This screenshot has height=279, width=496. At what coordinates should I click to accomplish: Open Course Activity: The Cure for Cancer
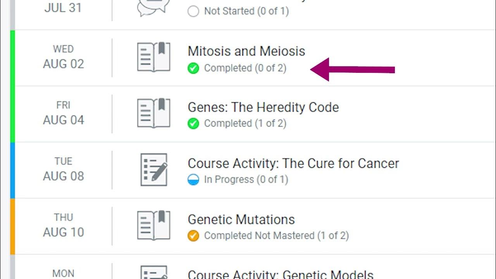pyautogui.click(x=293, y=164)
